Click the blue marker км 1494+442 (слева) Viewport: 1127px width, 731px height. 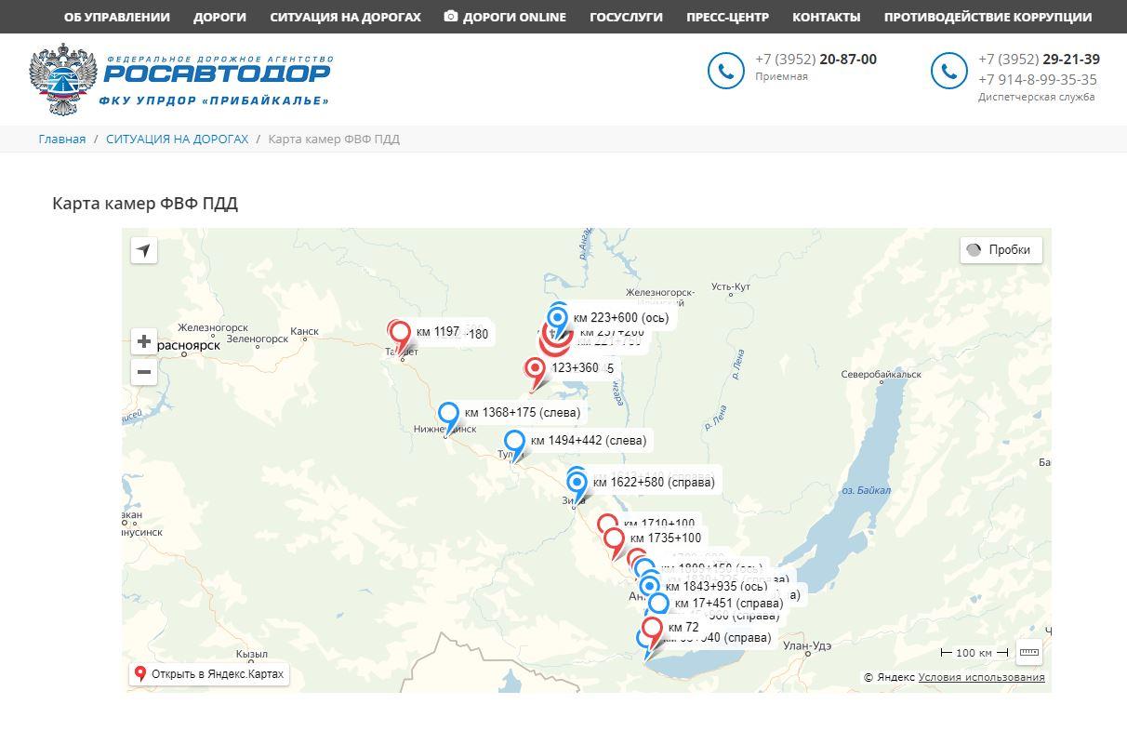pos(514,442)
